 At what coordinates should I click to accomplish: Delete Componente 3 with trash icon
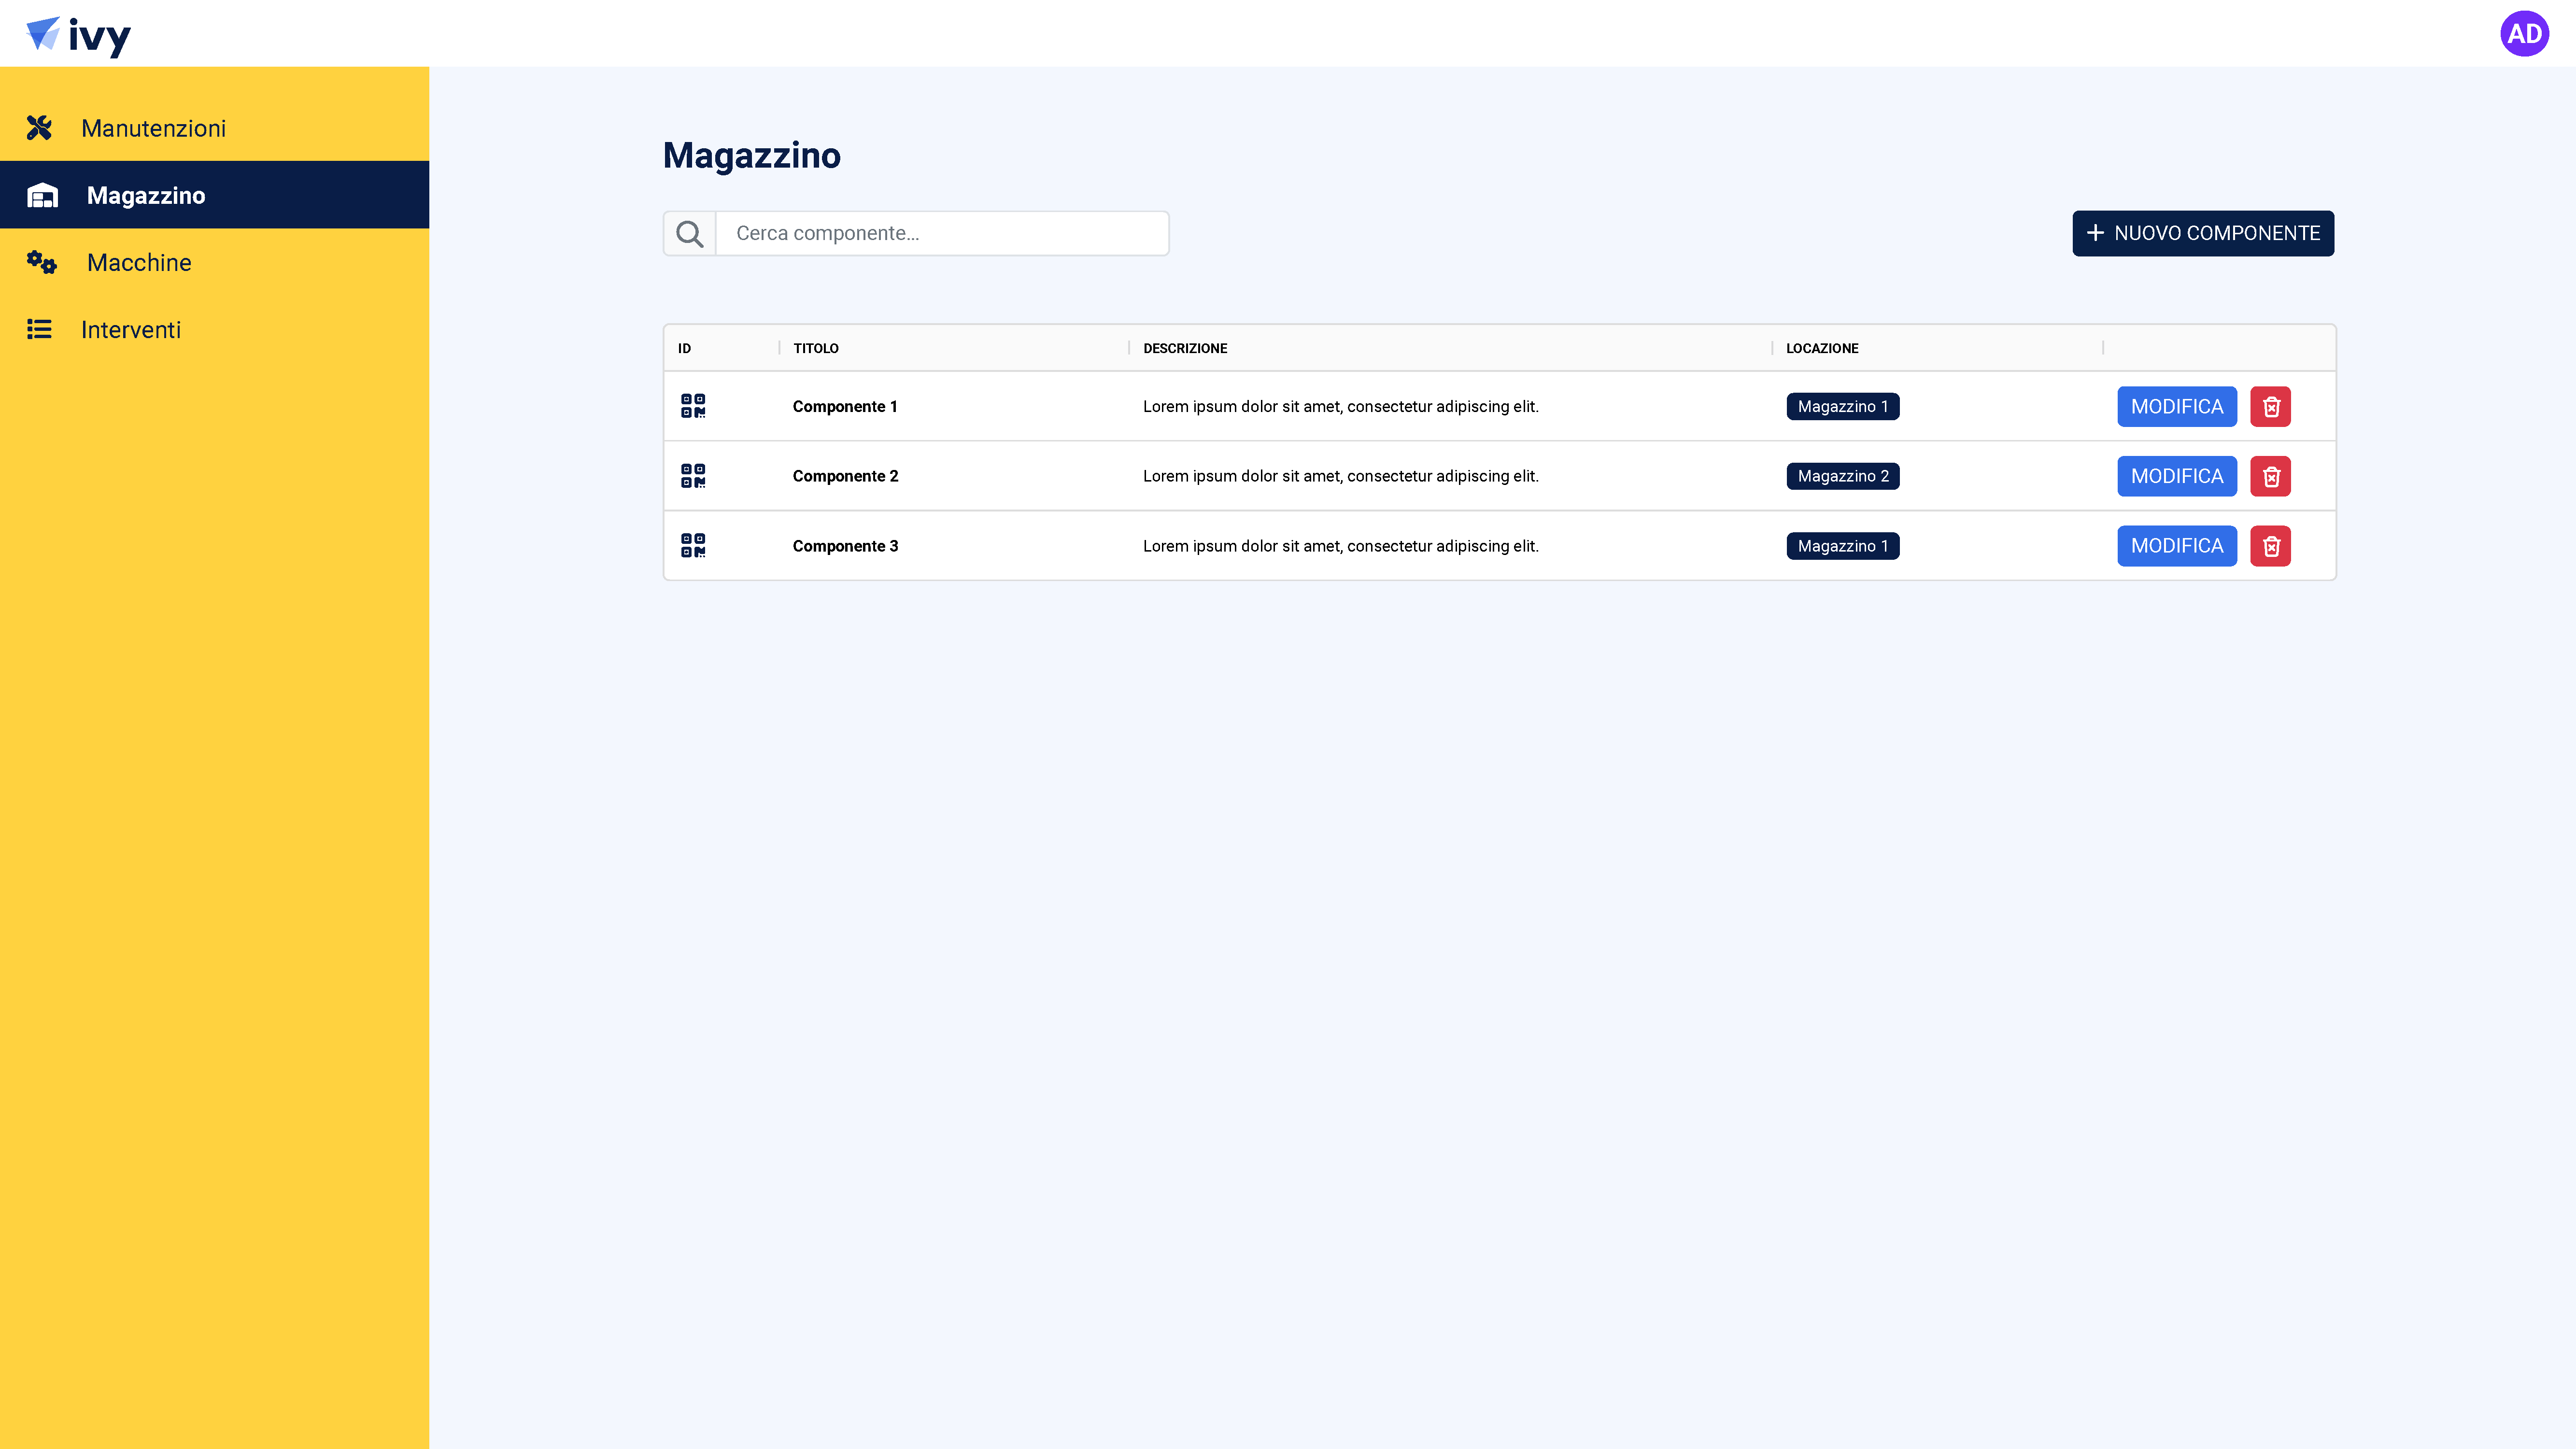[x=2271, y=546]
